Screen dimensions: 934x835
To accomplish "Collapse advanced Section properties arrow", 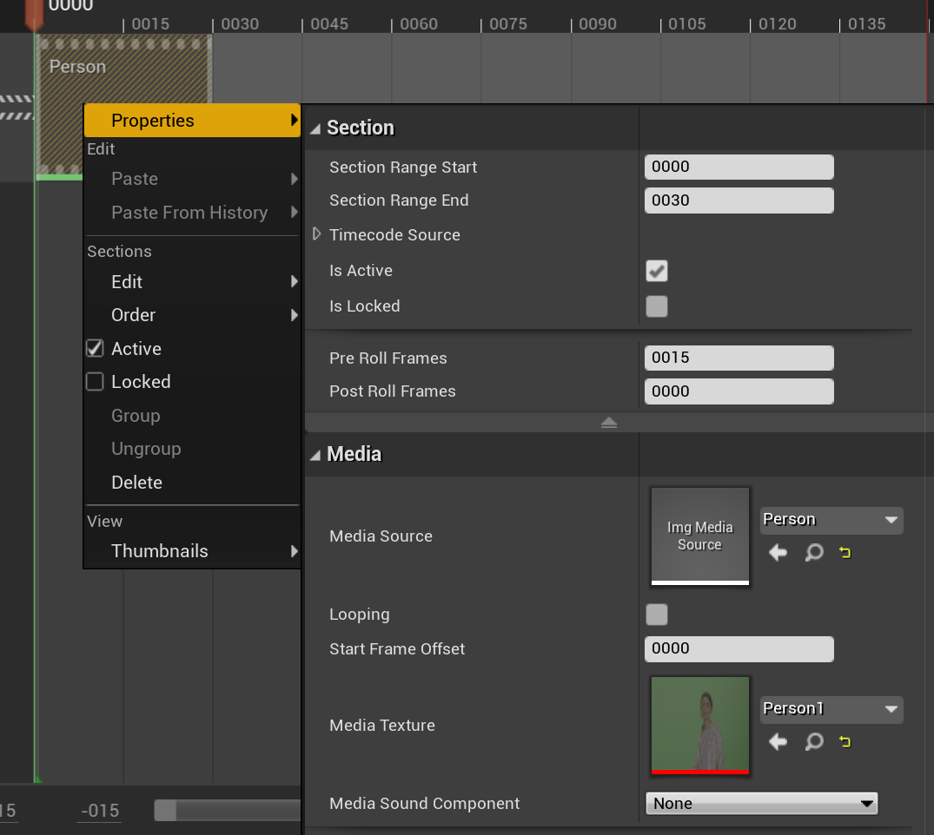I will (x=608, y=423).
